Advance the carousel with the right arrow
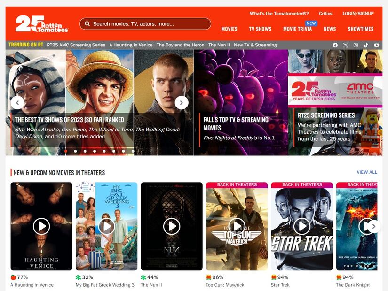388x291 pixels. point(182,102)
